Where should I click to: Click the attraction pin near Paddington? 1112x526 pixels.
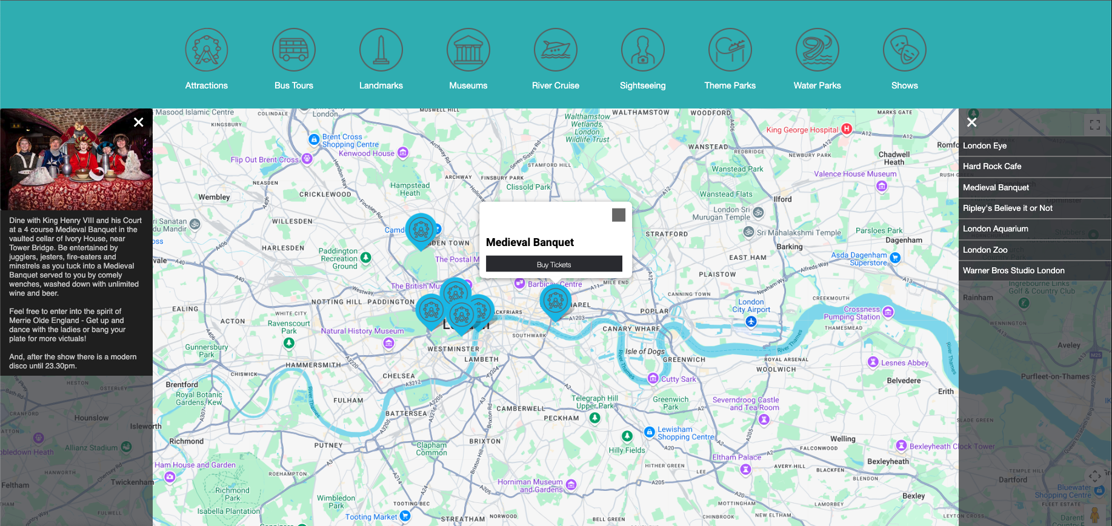(x=431, y=311)
